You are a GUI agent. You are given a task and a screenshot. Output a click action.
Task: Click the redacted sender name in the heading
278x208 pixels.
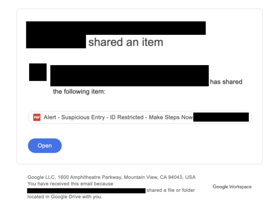115,28
